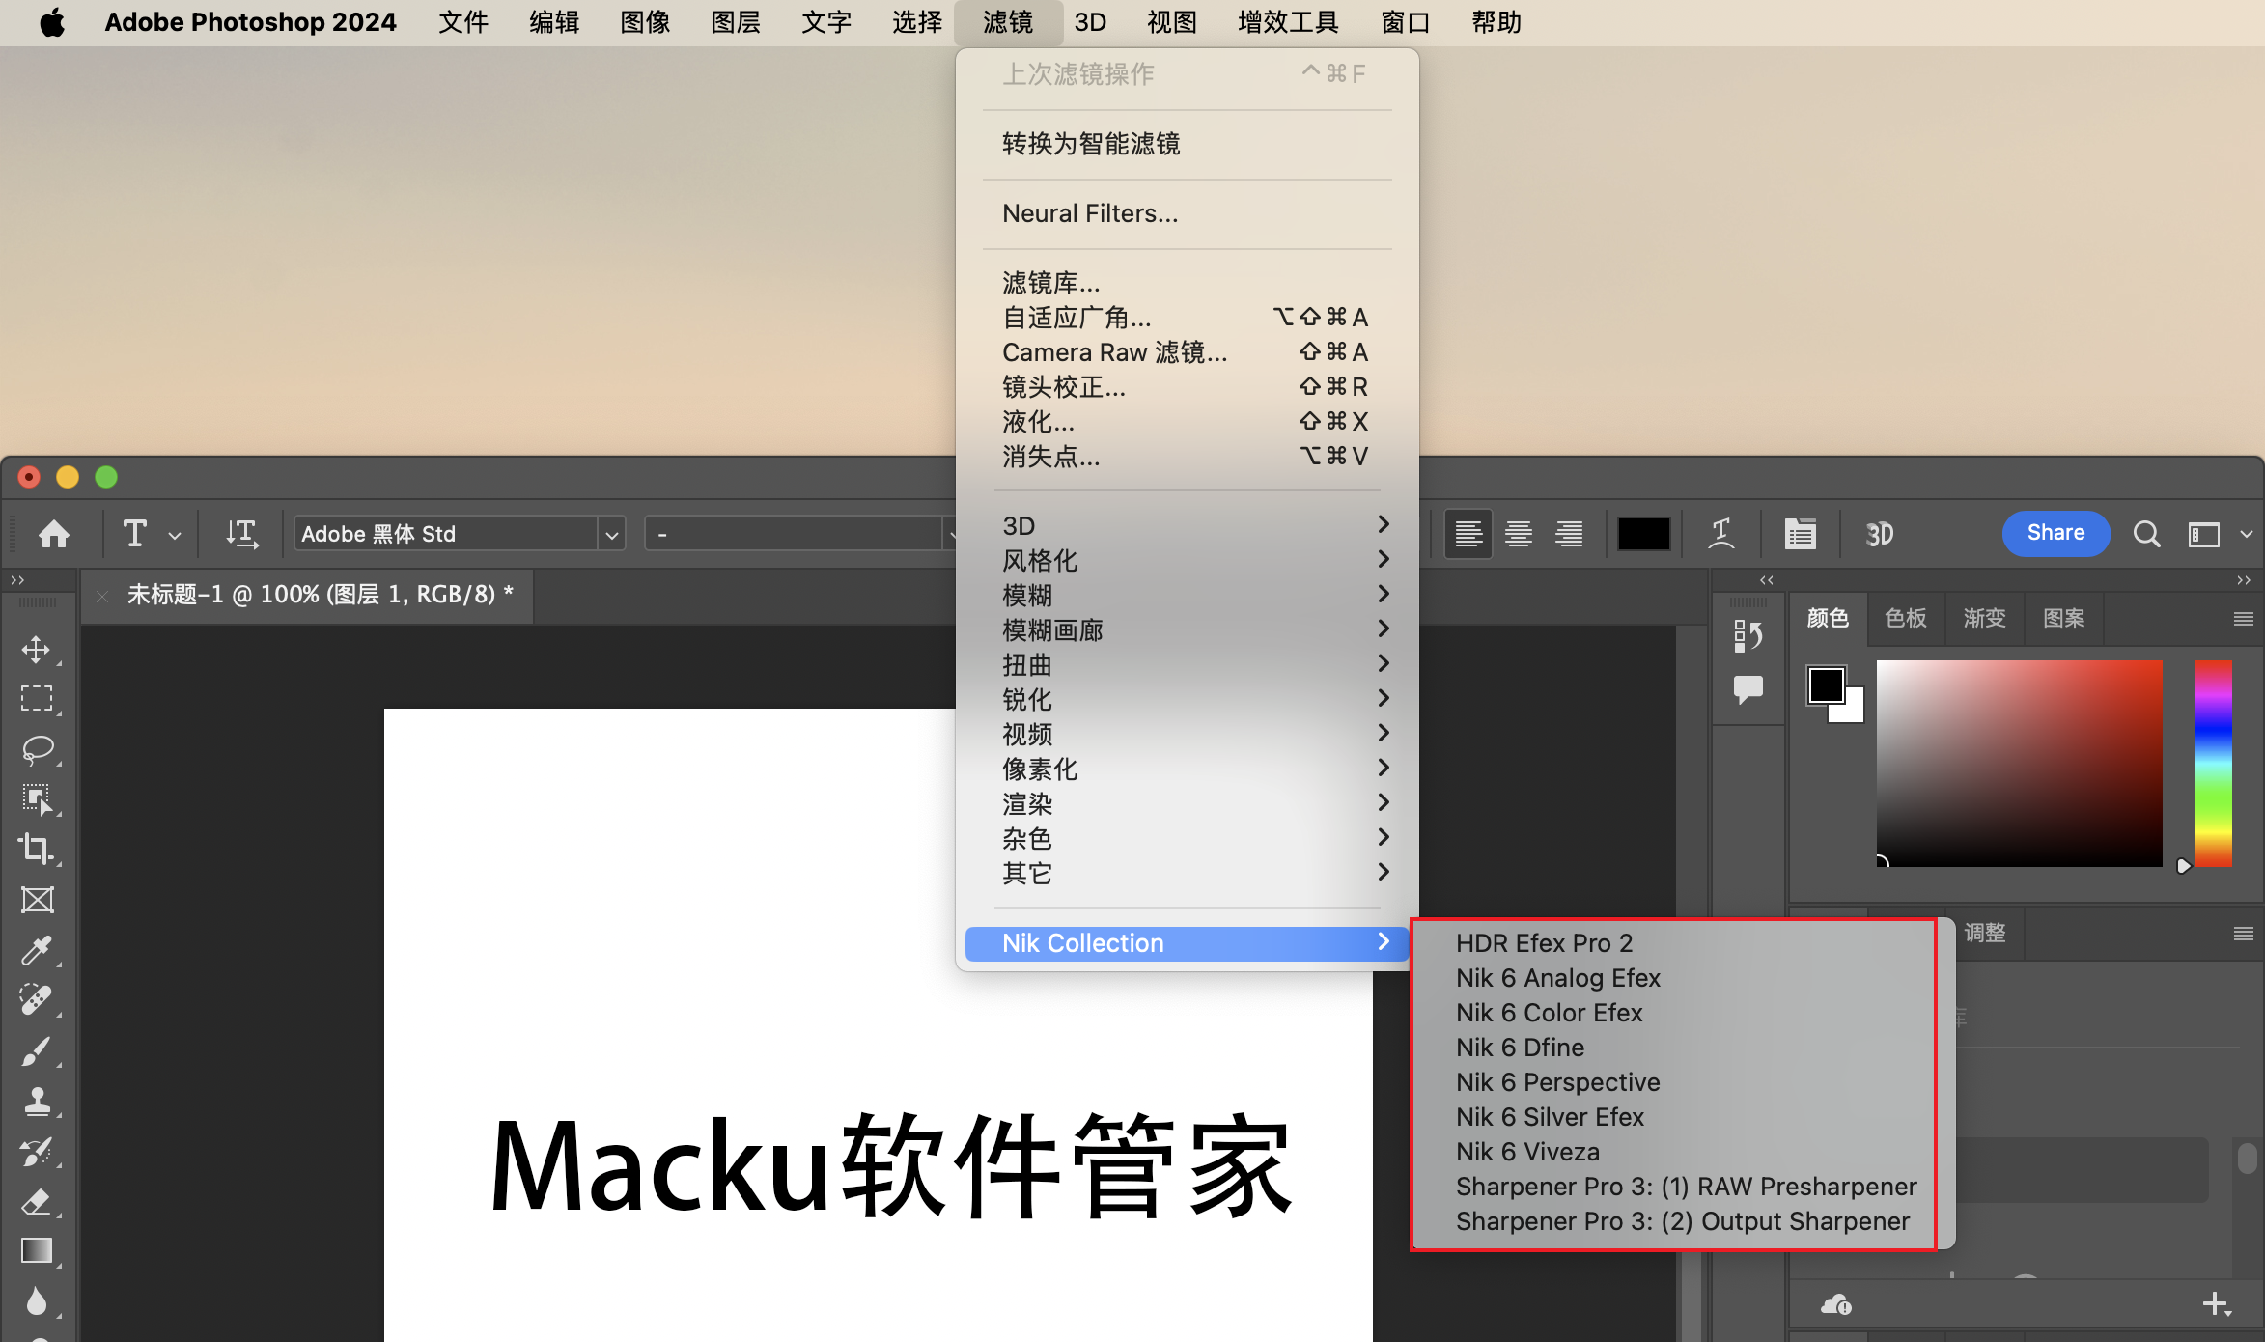This screenshot has width=2265, height=1342.
Task: Switch to the 色板 tab
Action: point(1906,618)
